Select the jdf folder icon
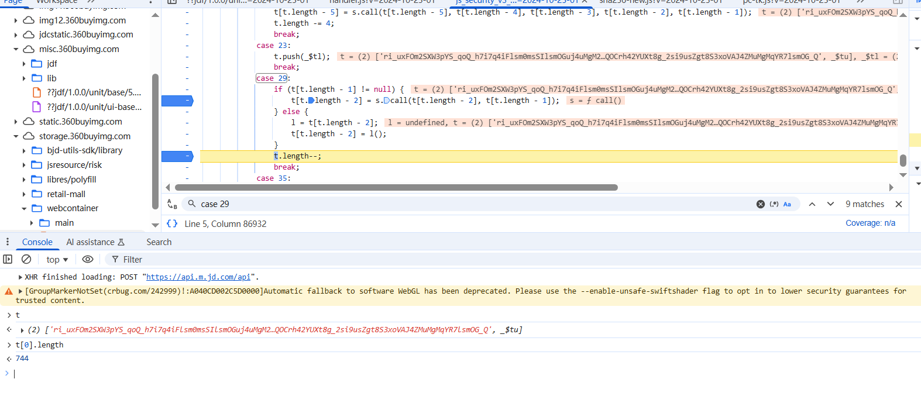This screenshot has width=921, height=403. tap(37, 64)
